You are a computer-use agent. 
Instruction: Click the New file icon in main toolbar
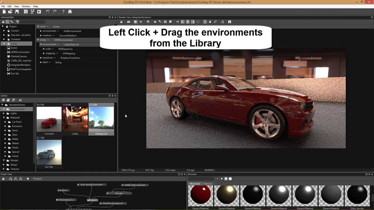pyautogui.click(x=4, y=11)
